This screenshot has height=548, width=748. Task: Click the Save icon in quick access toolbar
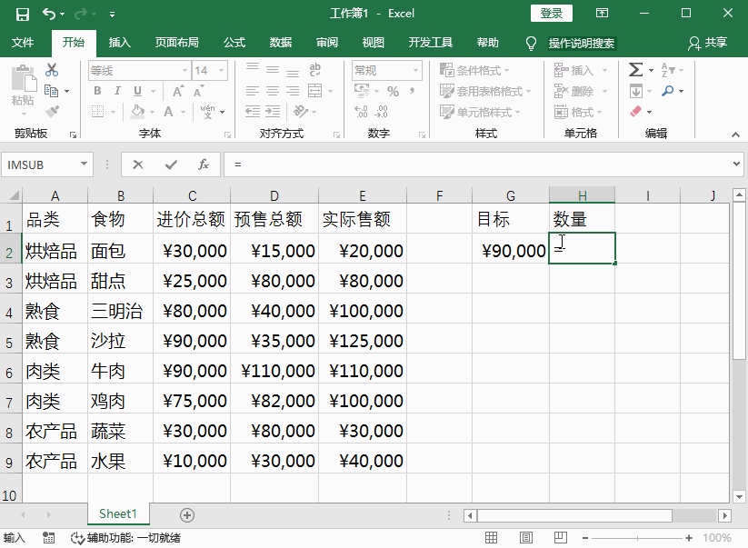click(x=23, y=14)
